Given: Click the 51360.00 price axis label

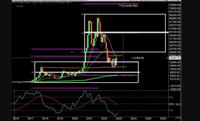Looking at the screenshot, I should click(175, 28).
